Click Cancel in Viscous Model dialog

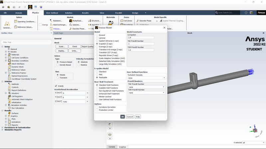[x=130, y=117]
